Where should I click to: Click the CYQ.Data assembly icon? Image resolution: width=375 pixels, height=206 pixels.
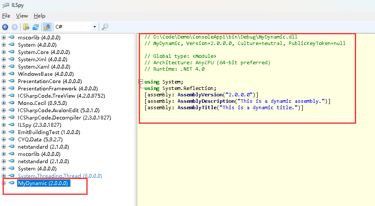click(x=12, y=139)
